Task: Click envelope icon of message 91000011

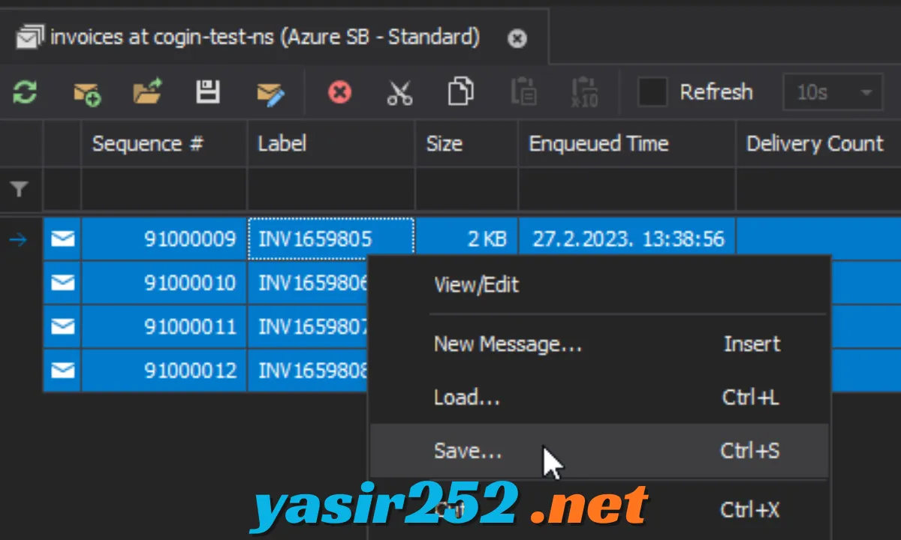Action: click(x=62, y=326)
